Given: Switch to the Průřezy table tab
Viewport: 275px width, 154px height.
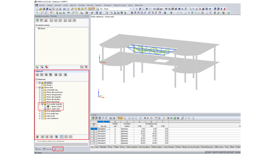Looking at the screenshot, I should pos(178,147).
